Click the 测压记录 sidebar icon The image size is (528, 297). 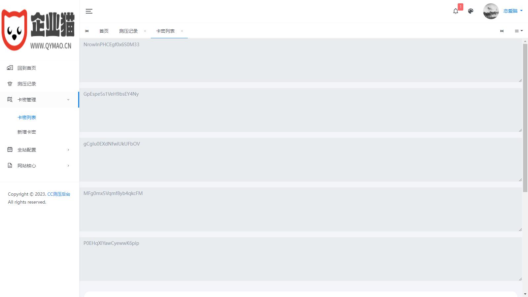pyautogui.click(x=10, y=83)
